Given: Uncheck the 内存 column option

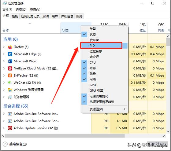Looking at the screenshot, I should (x=84, y=68).
